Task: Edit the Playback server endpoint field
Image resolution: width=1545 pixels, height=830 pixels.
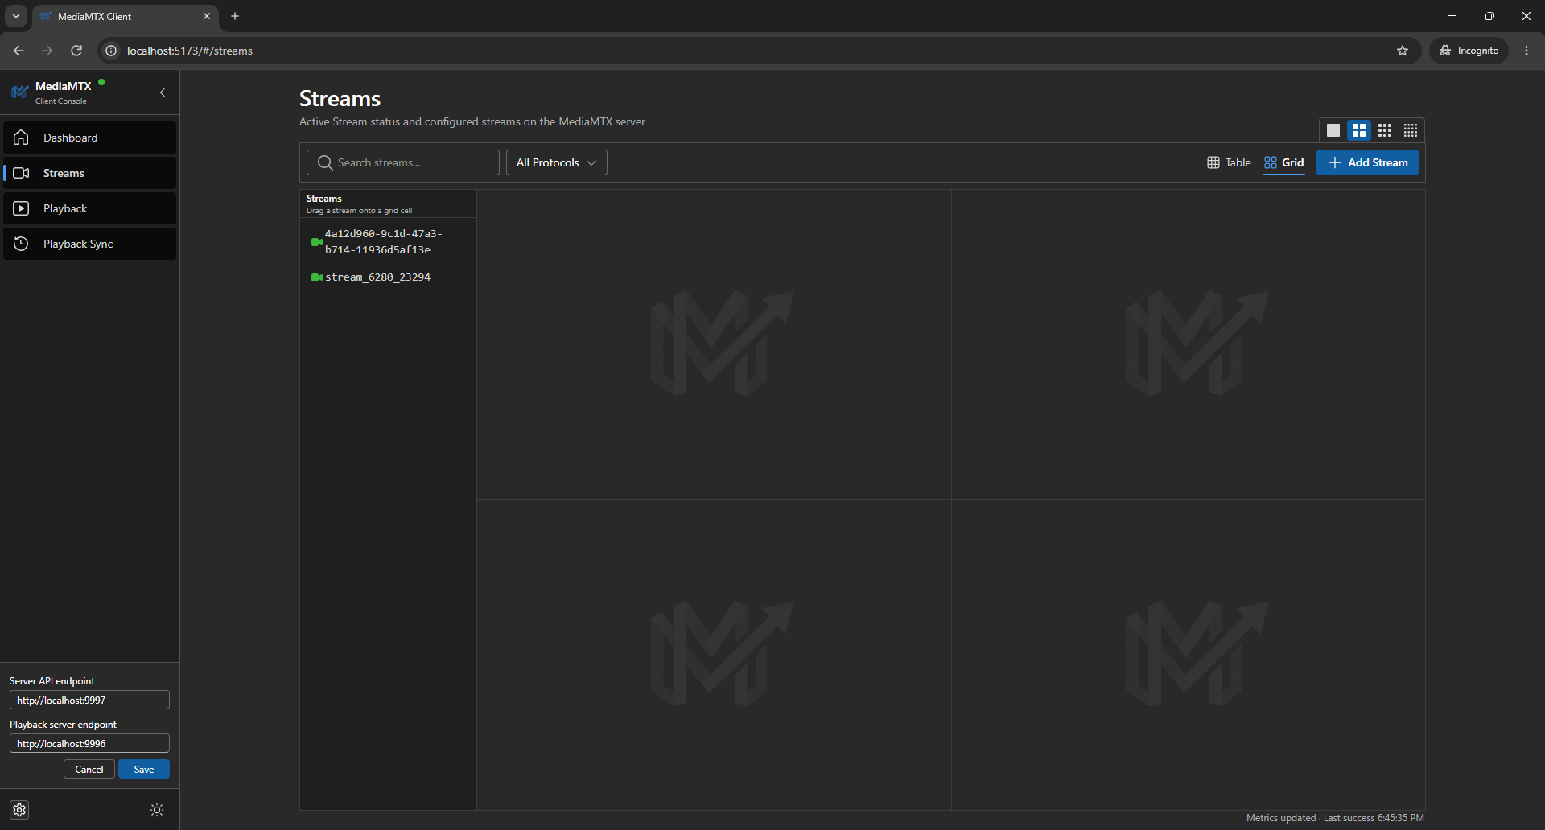Action: 89,743
